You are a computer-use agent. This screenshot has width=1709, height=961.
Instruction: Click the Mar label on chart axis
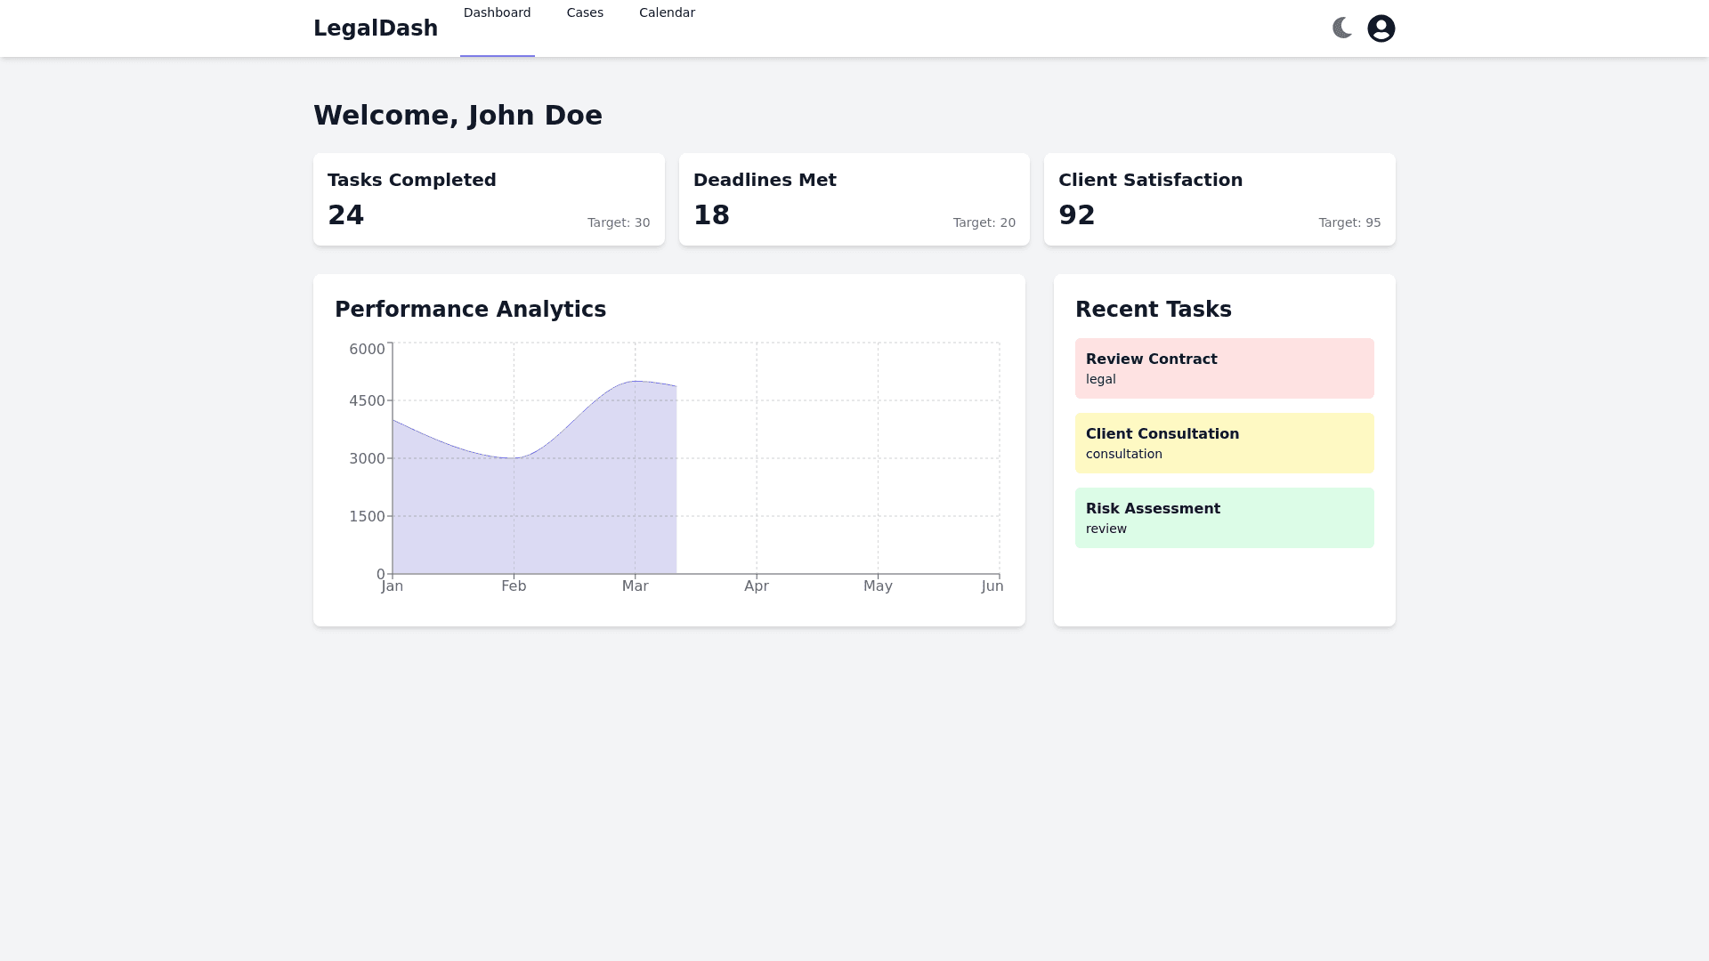pos(635,586)
